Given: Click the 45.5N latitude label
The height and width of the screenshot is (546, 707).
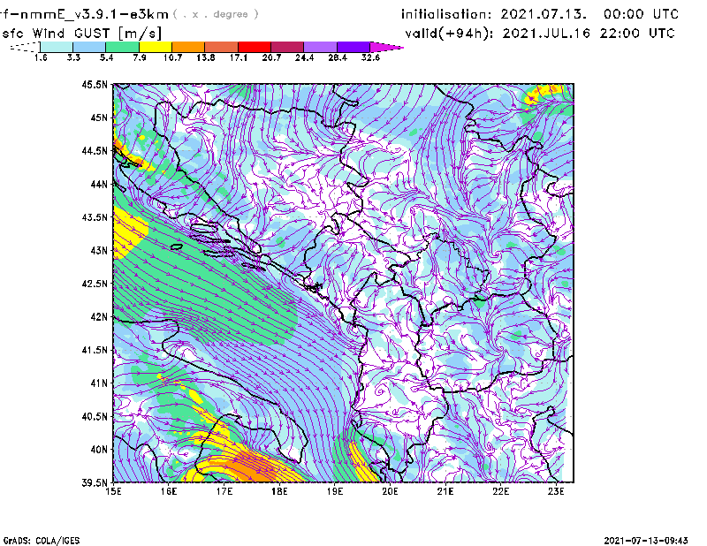Looking at the screenshot, I should coord(95,84).
